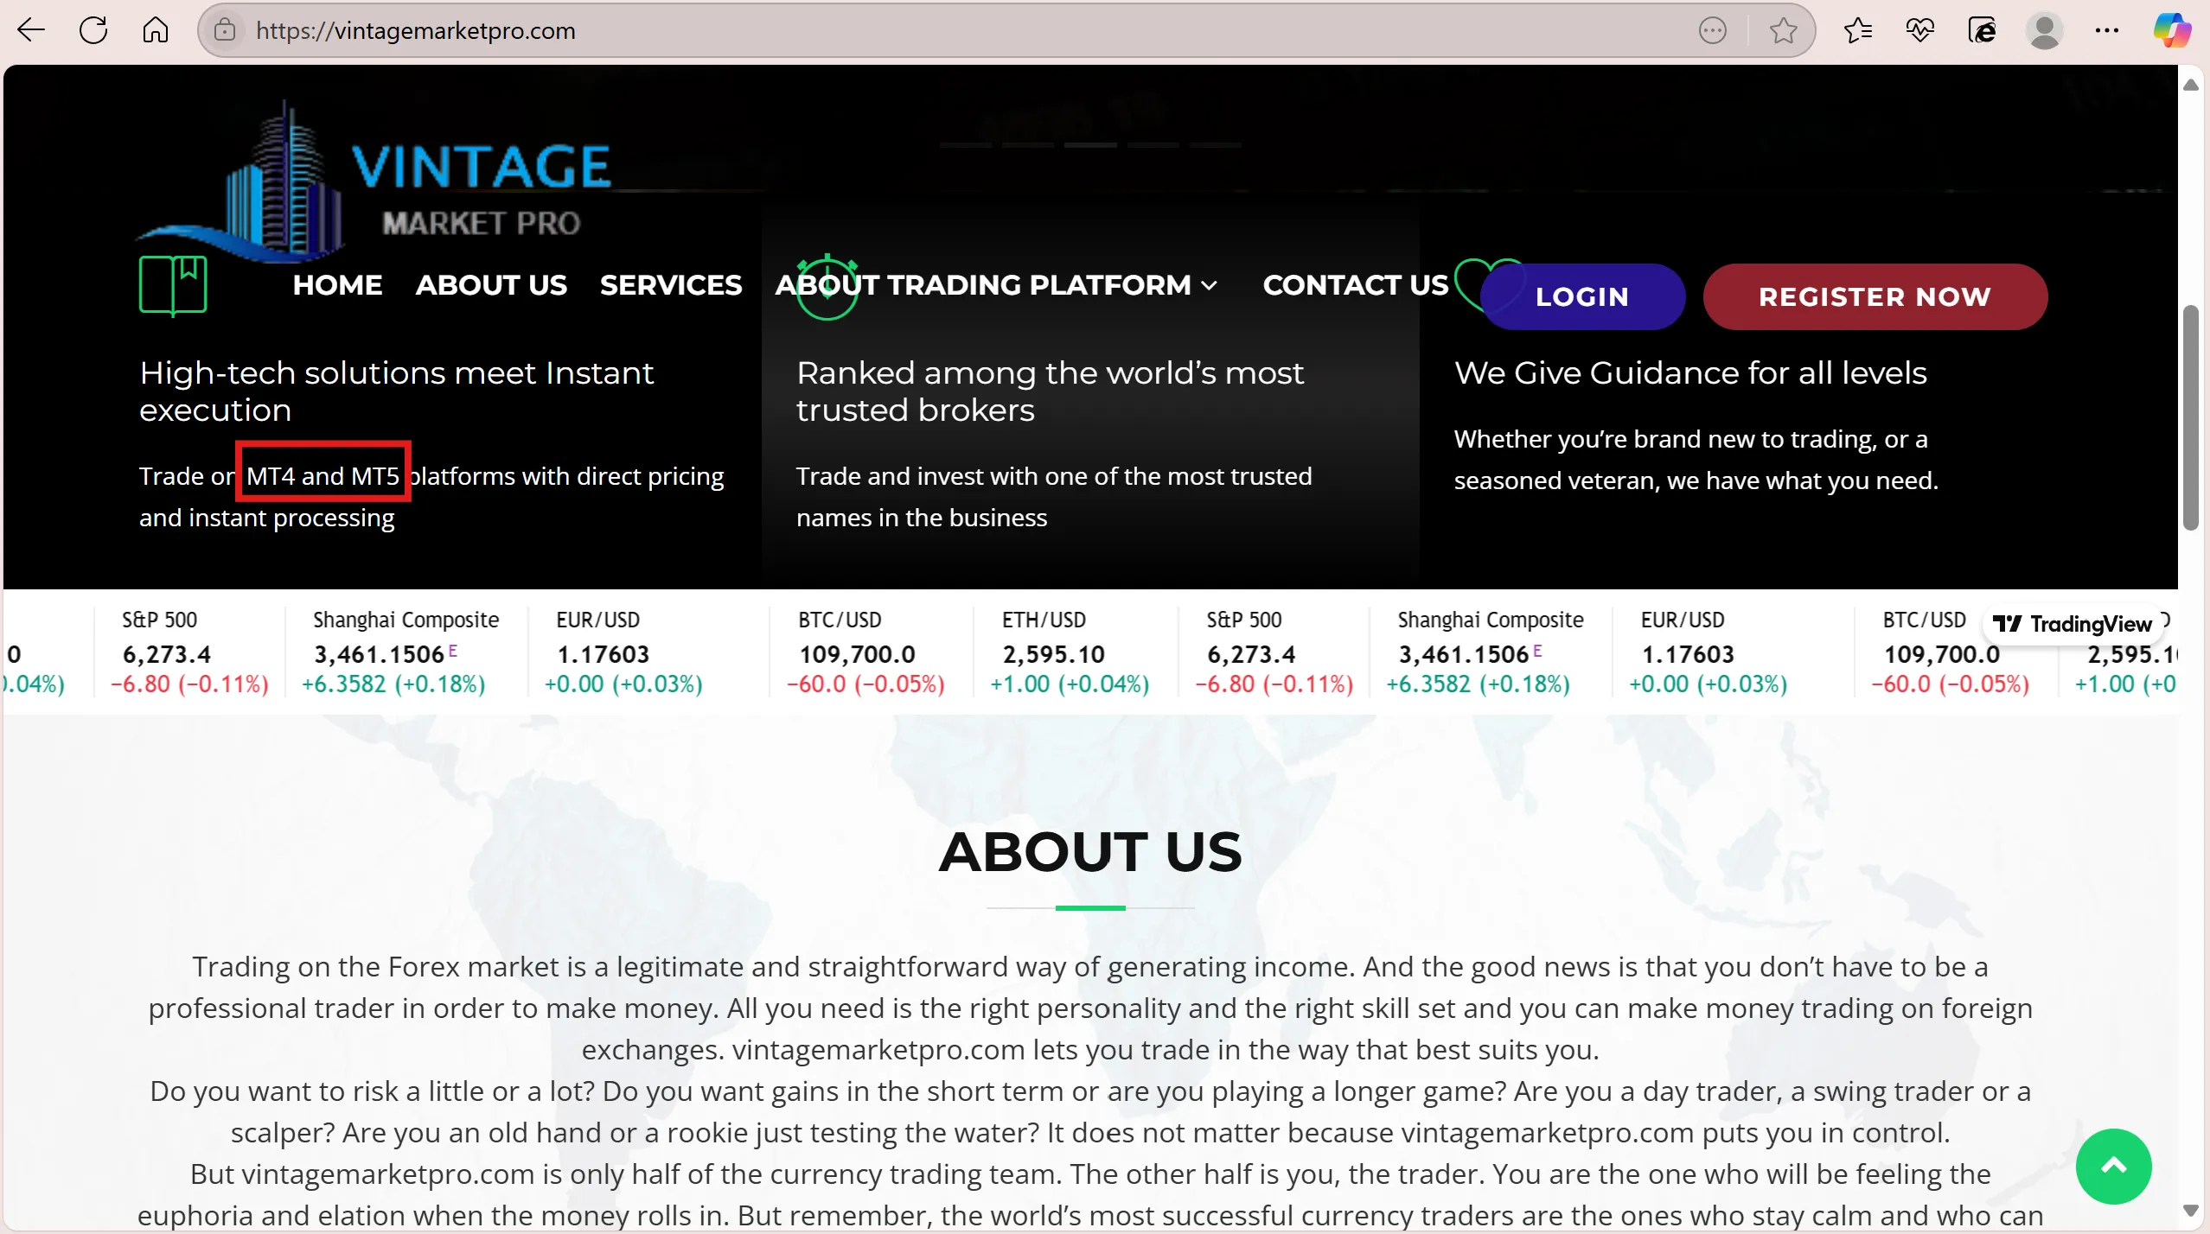Click the scrollbar down arrow
This screenshot has height=1234, width=2210.
click(x=2190, y=1211)
